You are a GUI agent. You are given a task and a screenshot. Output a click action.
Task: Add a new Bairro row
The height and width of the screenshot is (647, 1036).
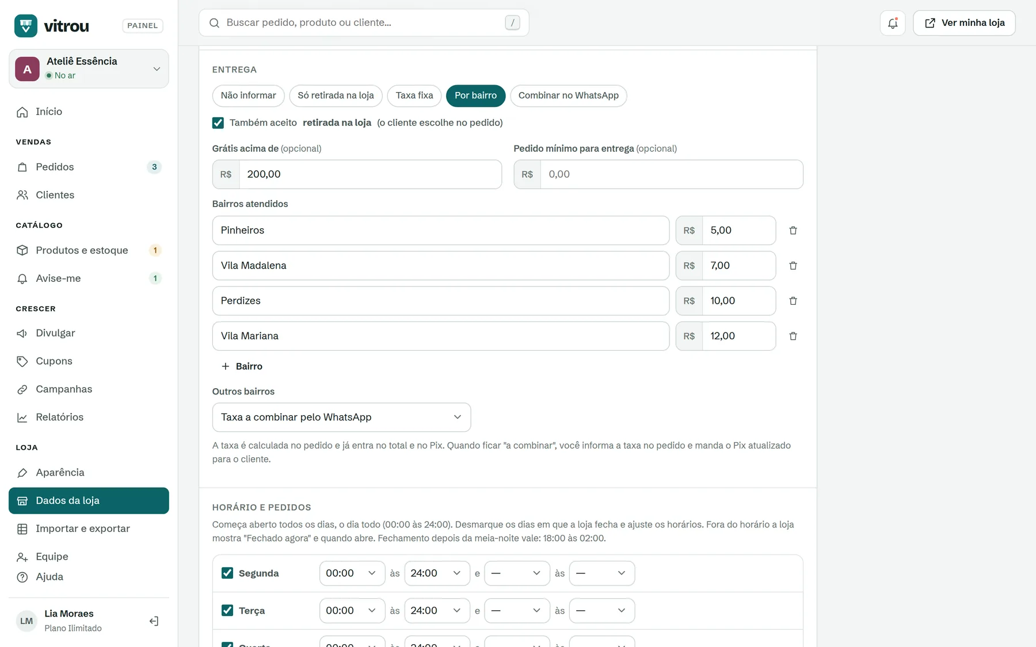point(242,366)
